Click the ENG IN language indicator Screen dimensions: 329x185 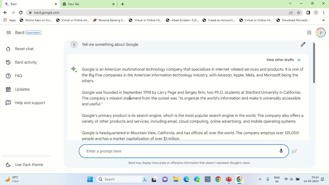tap(277, 179)
